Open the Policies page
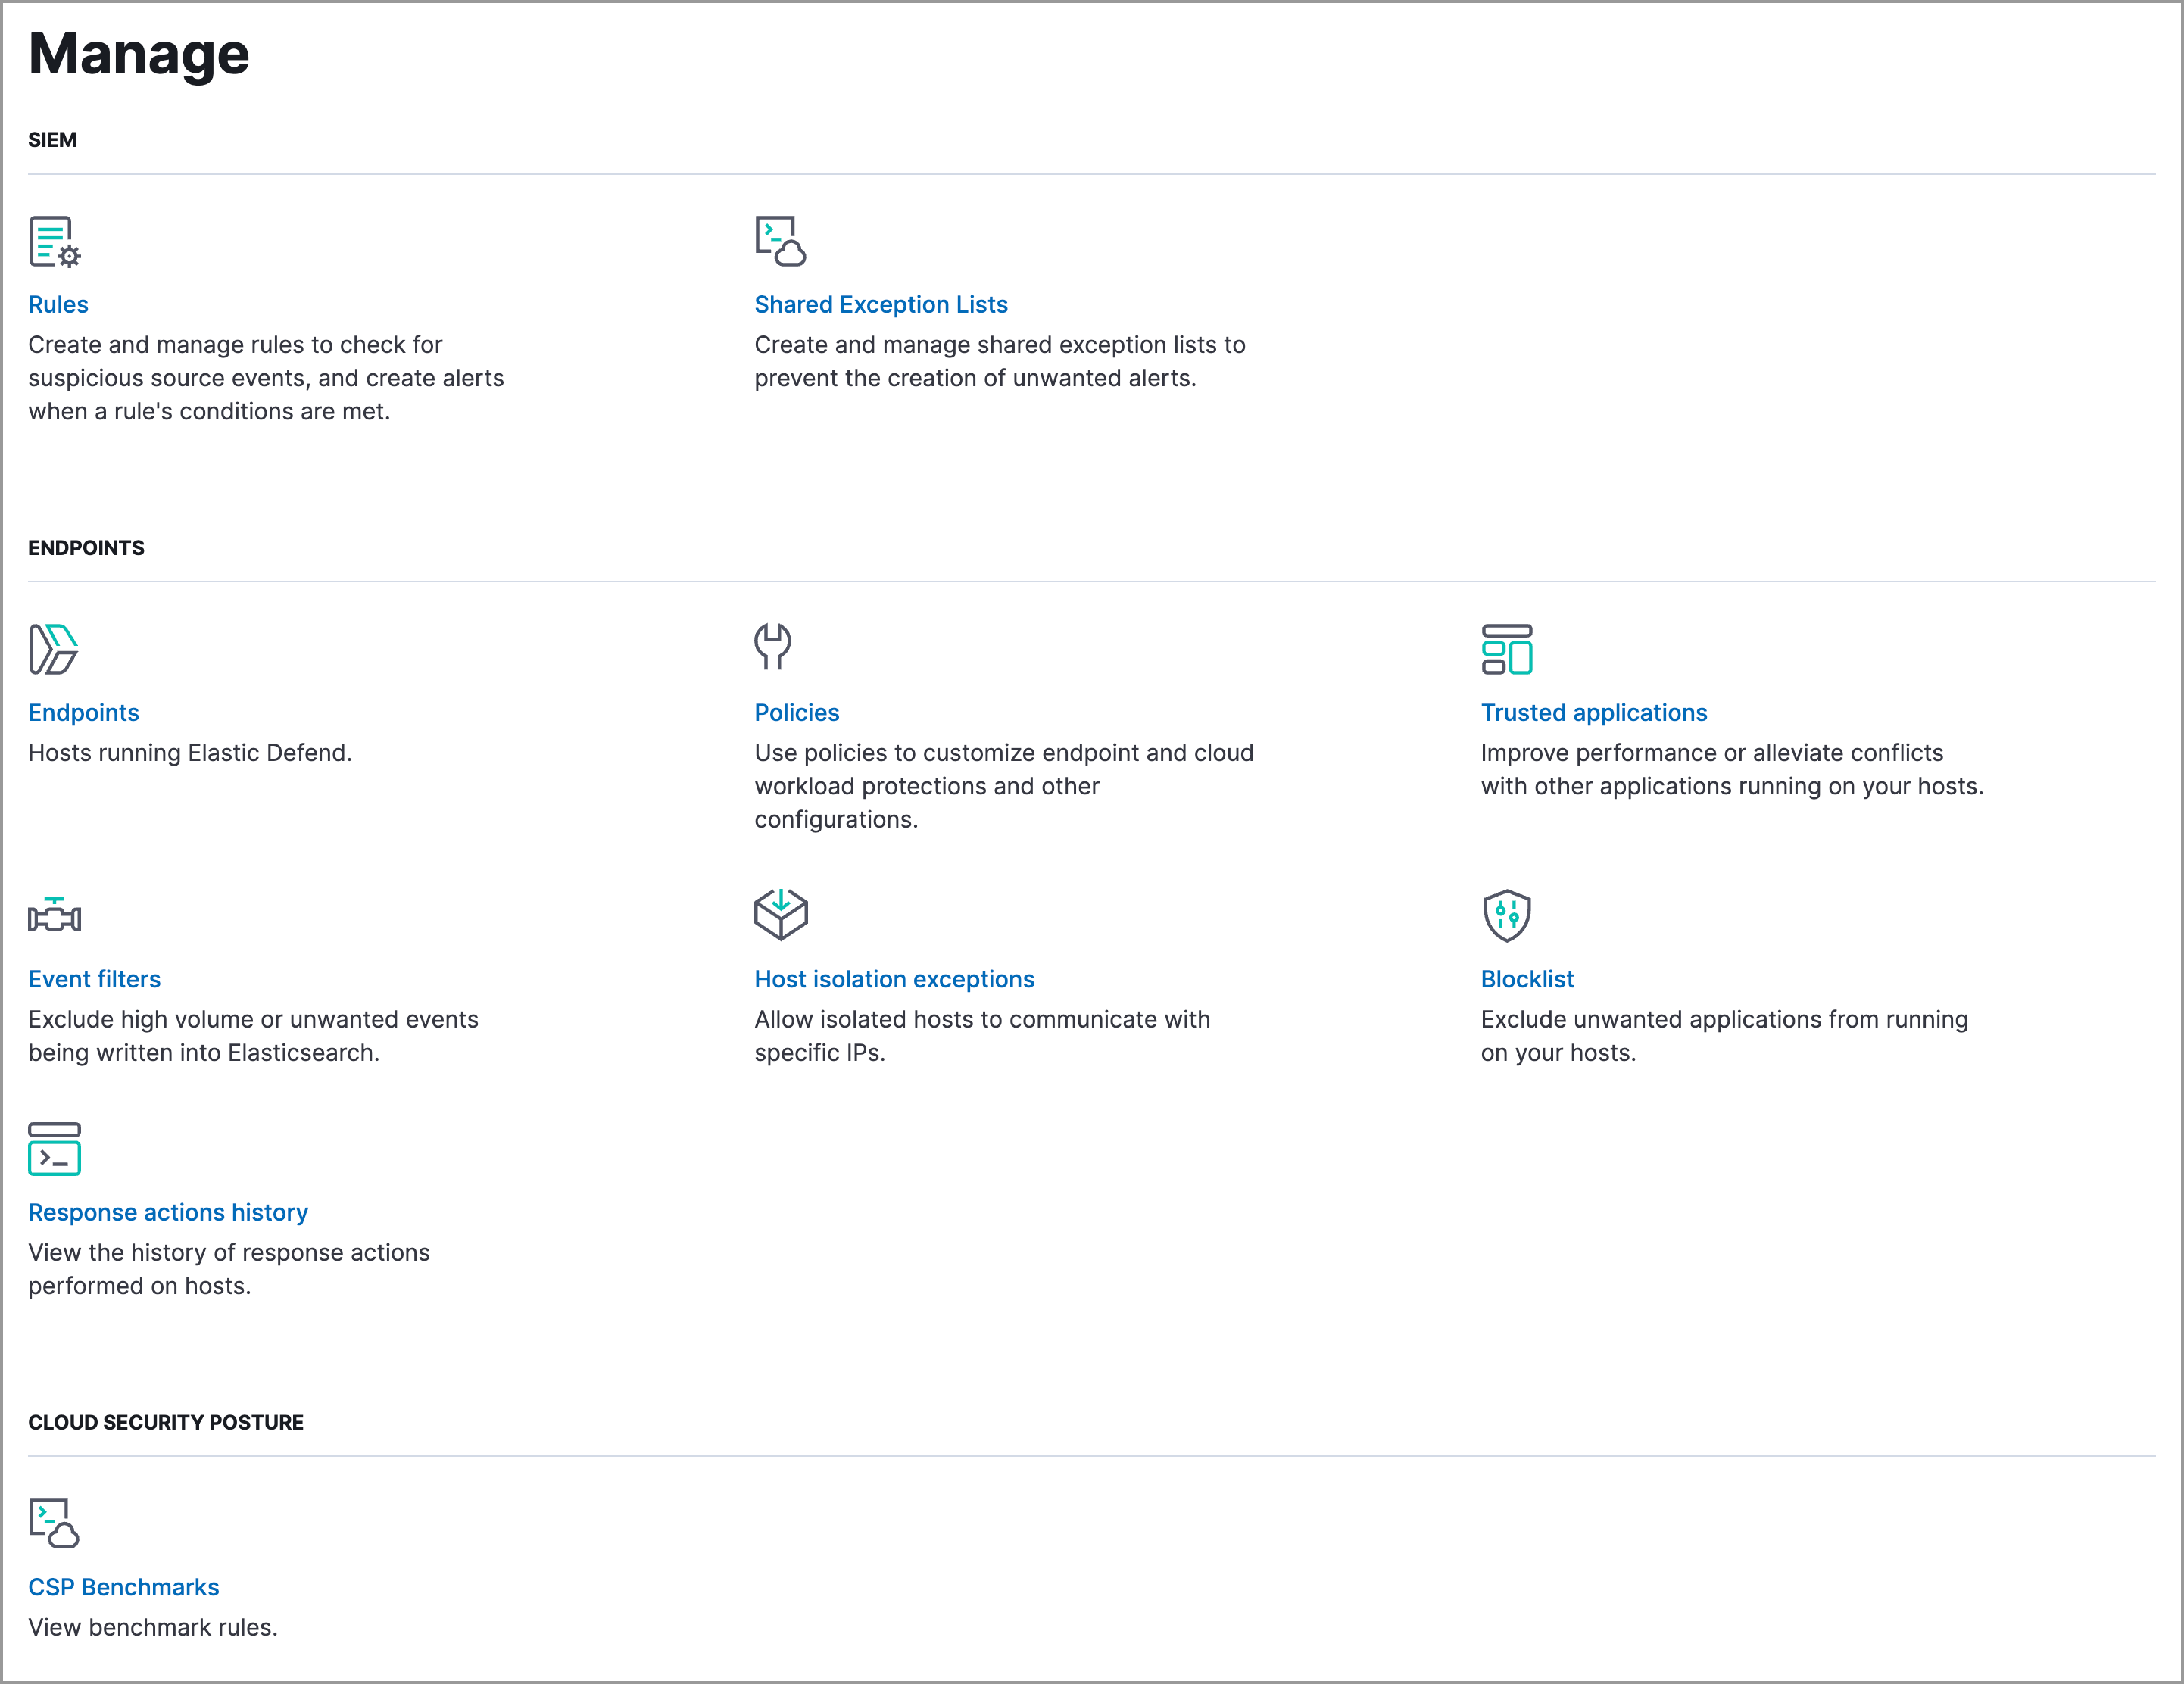 (x=797, y=712)
